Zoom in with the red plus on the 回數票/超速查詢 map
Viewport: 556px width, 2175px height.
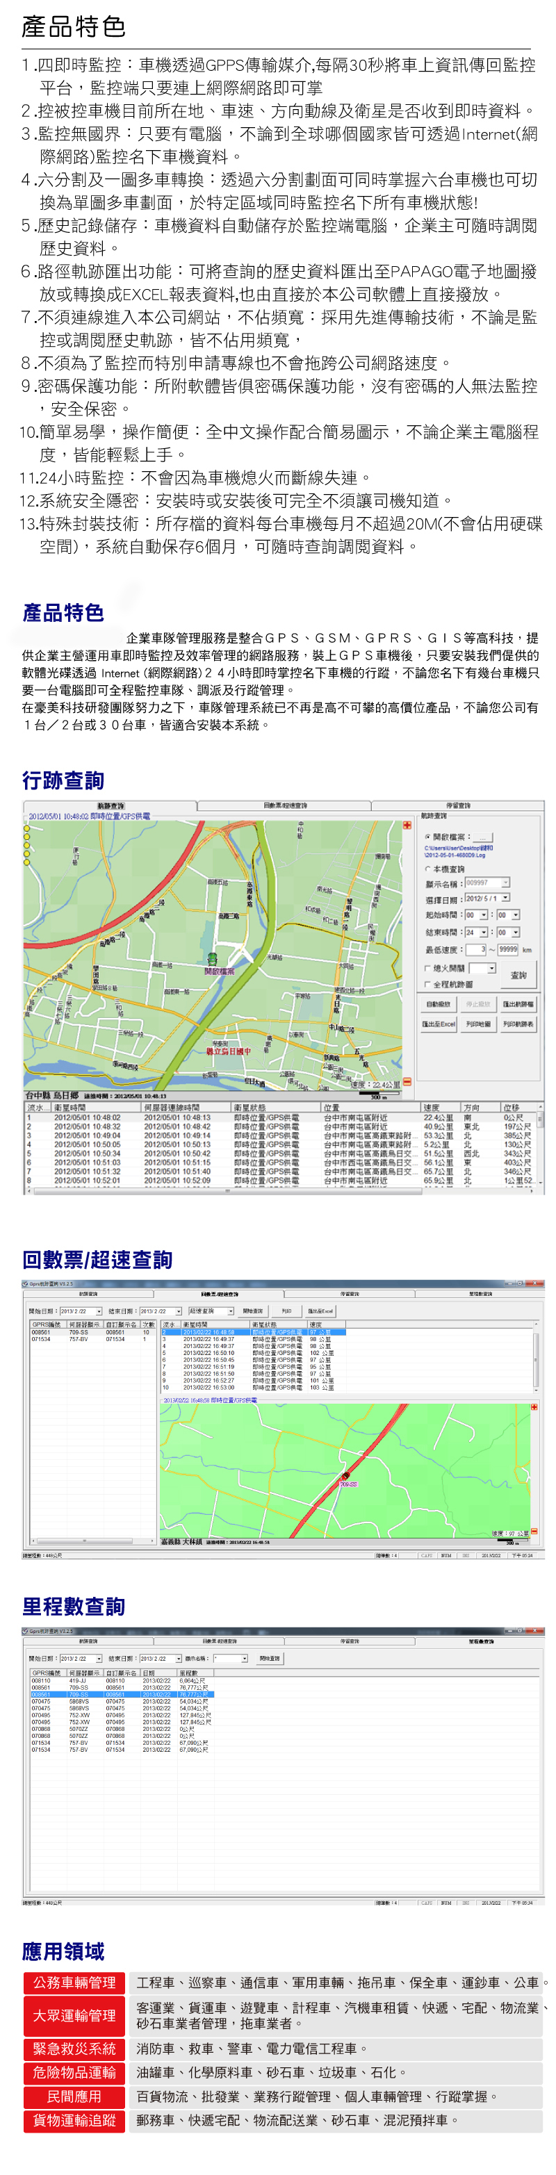click(x=534, y=1406)
